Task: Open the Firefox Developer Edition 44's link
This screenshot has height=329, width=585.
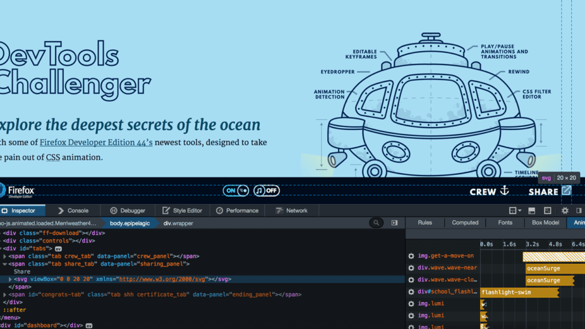Action: point(96,143)
